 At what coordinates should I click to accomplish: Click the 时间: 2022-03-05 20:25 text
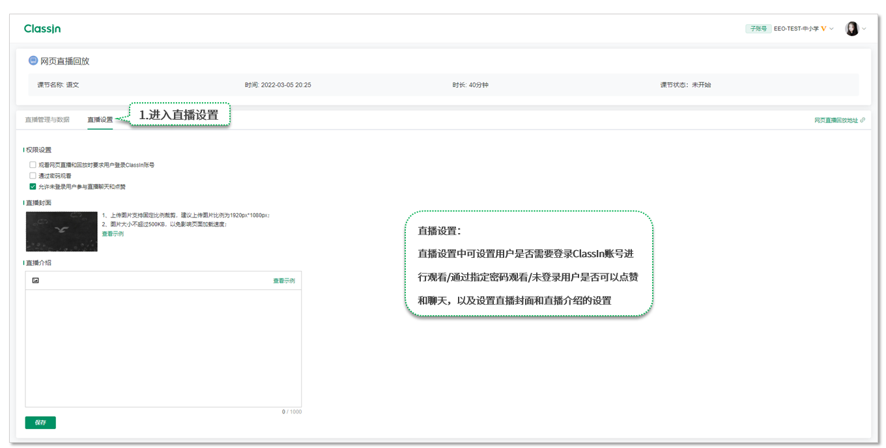[278, 85]
